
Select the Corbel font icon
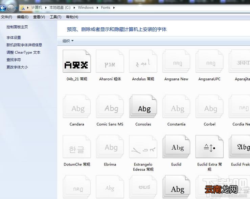coord(209,106)
